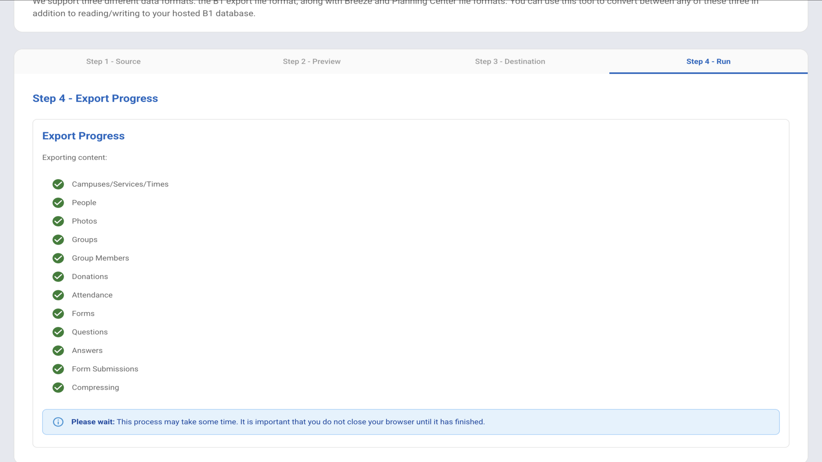Image resolution: width=822 pixels, height=462 pixels.
Task: Click the Export Progress card heading
Action: (x=83, y=136)
